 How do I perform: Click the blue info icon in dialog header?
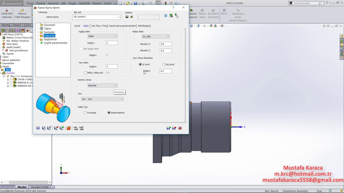[x=166, y=16]
